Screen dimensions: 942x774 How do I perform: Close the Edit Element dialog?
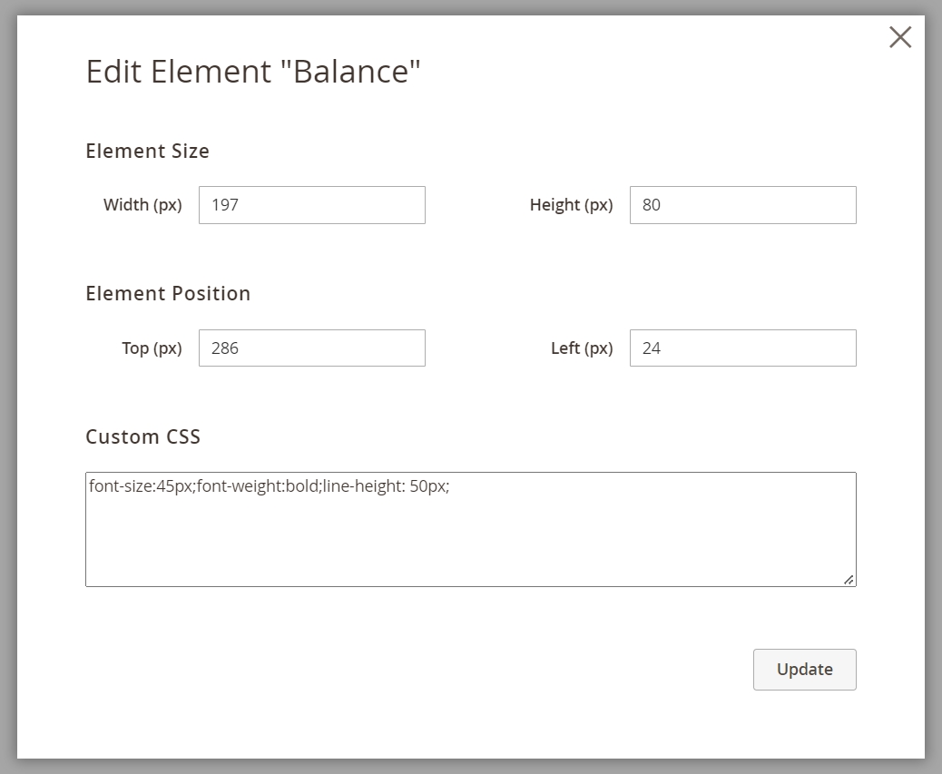point(900,37)
